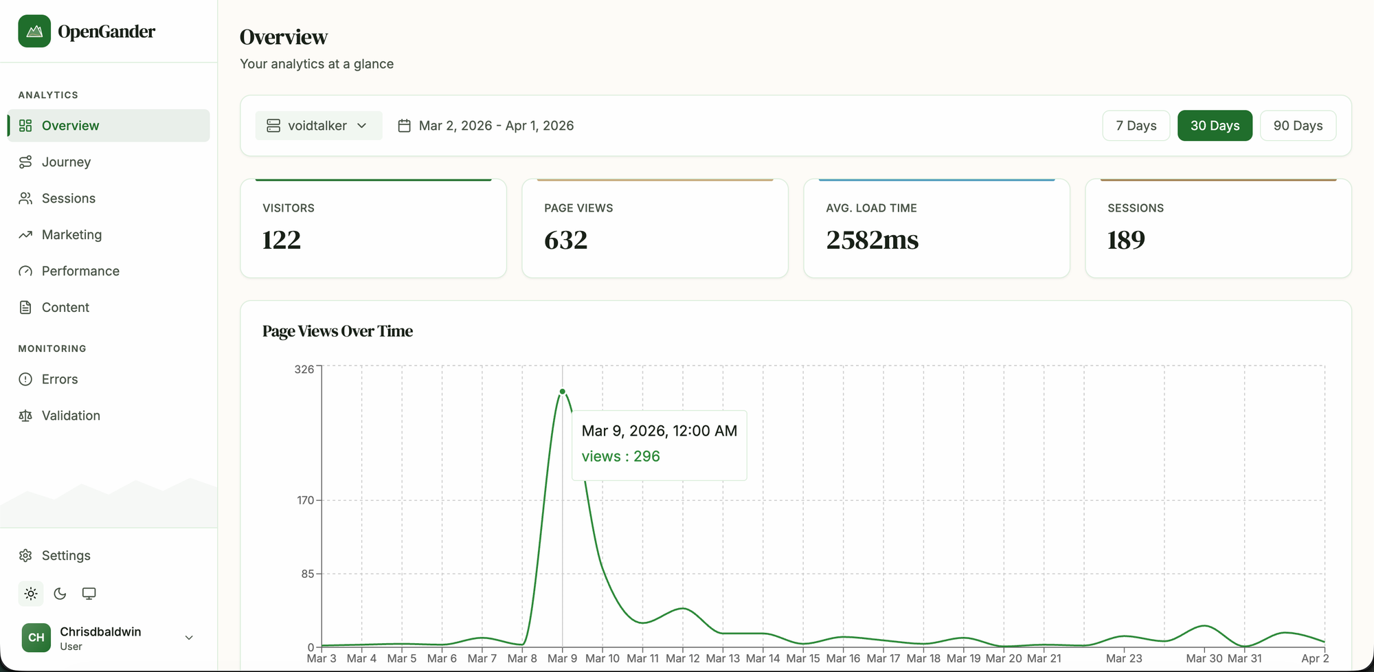
Task: Open Marketing via its trend icon
Action: click(25, 235)
